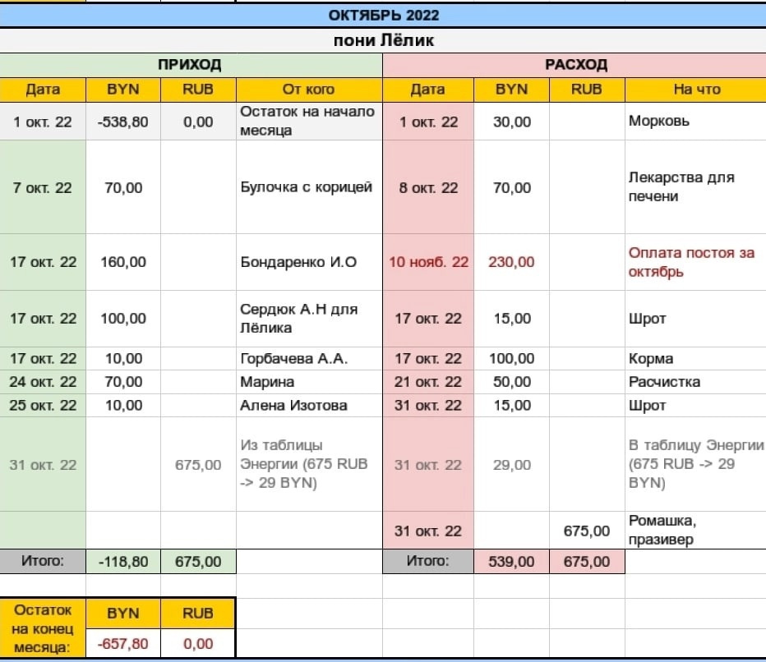Click the Морковь expense cell
Viewport: 766px width, 662px height.
(x=659, y=122)
